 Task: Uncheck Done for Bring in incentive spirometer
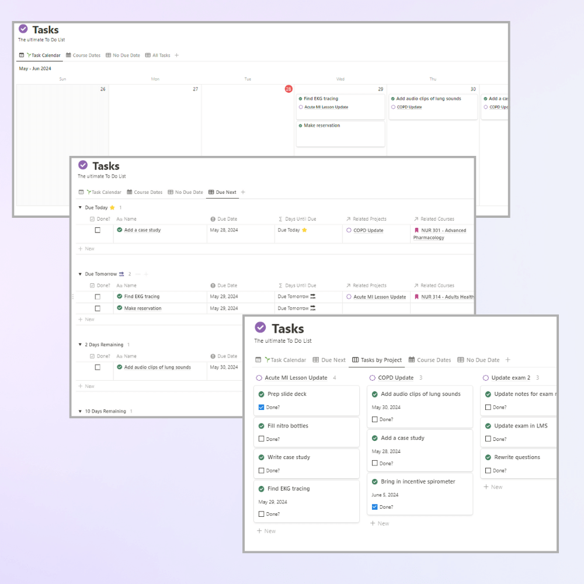coord(374,507)
